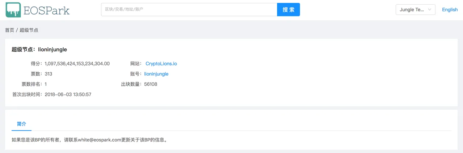Click the EOSPark logo icon

13,10
